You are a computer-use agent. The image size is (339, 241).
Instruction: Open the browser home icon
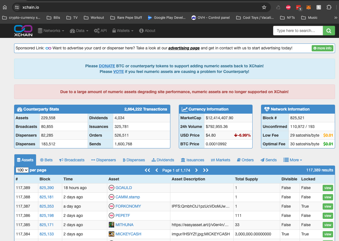point(5,7)
